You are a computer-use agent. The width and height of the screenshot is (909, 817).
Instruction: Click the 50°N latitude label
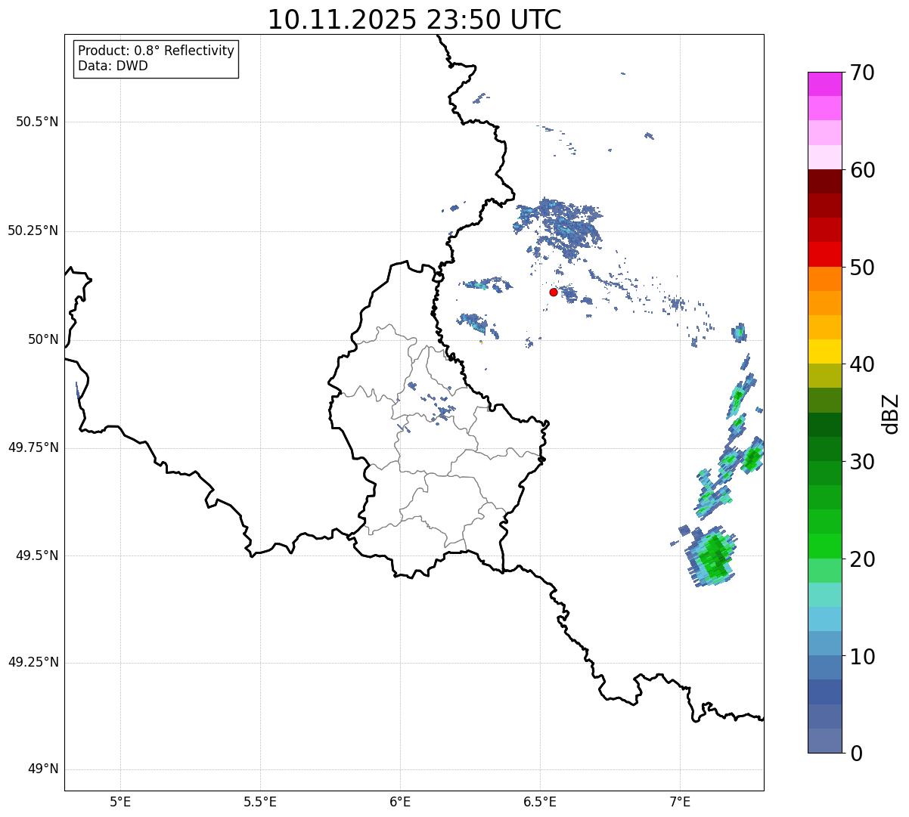click(x=43, y=339)
